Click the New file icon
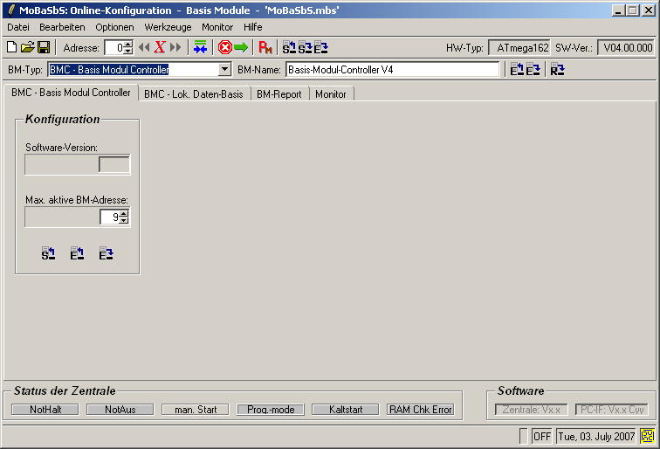The image size is (660, 449). pyautogui.click(x=11, y=47)
